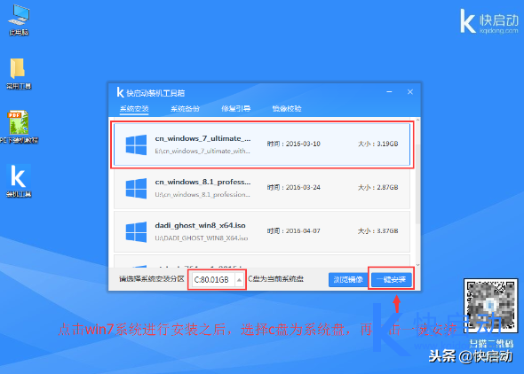Click the 浏览镜像 button
524x374 pixels.
(x=348, y=280)
